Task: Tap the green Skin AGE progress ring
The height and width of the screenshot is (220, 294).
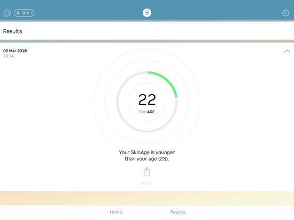Action: pos(147,102)
